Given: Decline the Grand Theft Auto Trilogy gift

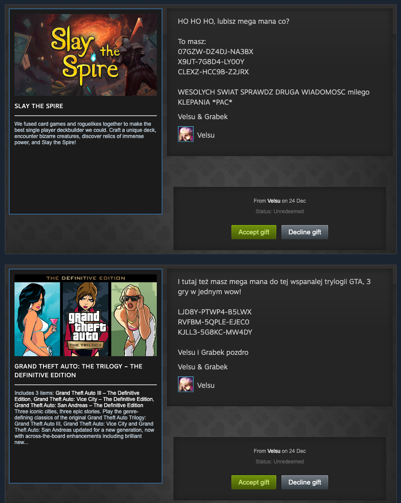Looking at the screenshot, I should (x=304, y=482).
